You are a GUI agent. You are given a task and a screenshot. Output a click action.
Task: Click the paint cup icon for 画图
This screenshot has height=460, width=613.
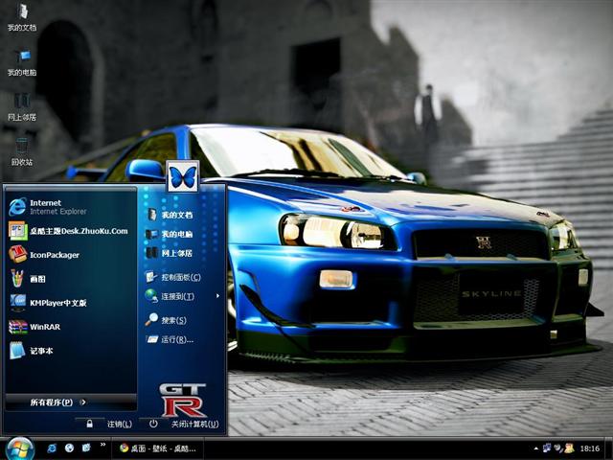[17, 278]
